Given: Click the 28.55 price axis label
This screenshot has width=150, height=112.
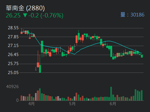Looking at the screenshot, I should (x=13, y=28).
